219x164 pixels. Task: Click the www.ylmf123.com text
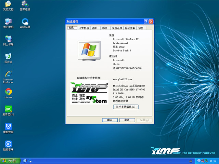tap(123, 79)
